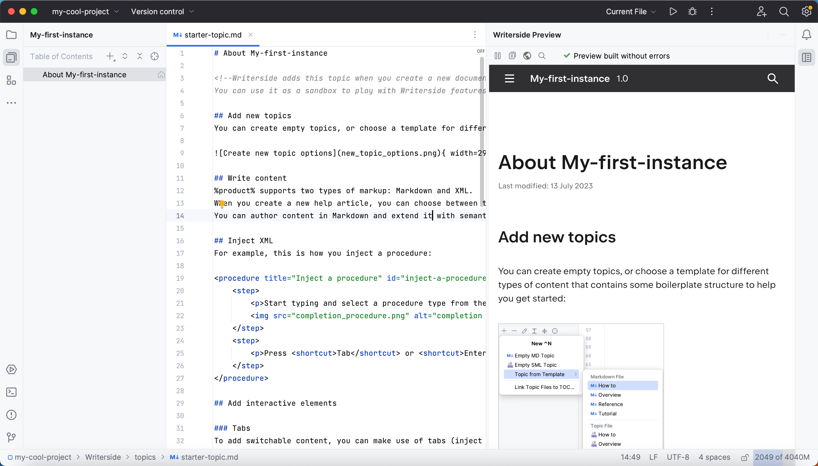Viewport: 818px width, 466px height.
Task: Toggle the Writerside Preview side panel button
Action: (806, 58)
